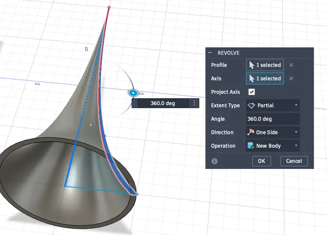Clear the Axis selection

291,78
